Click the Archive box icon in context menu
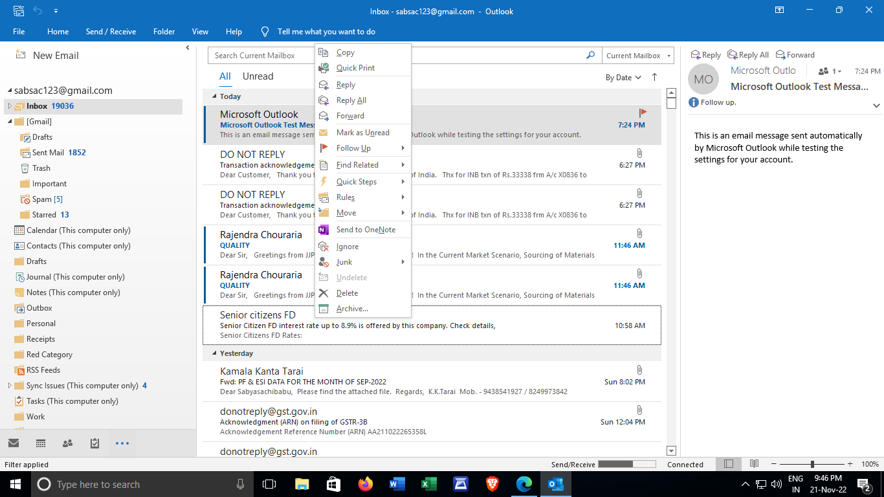This screenshot has height=497, width=884. tap(324, 309)
